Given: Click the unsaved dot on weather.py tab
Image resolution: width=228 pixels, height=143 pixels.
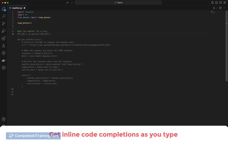Looking at the screenshot, I should [24, 8].
